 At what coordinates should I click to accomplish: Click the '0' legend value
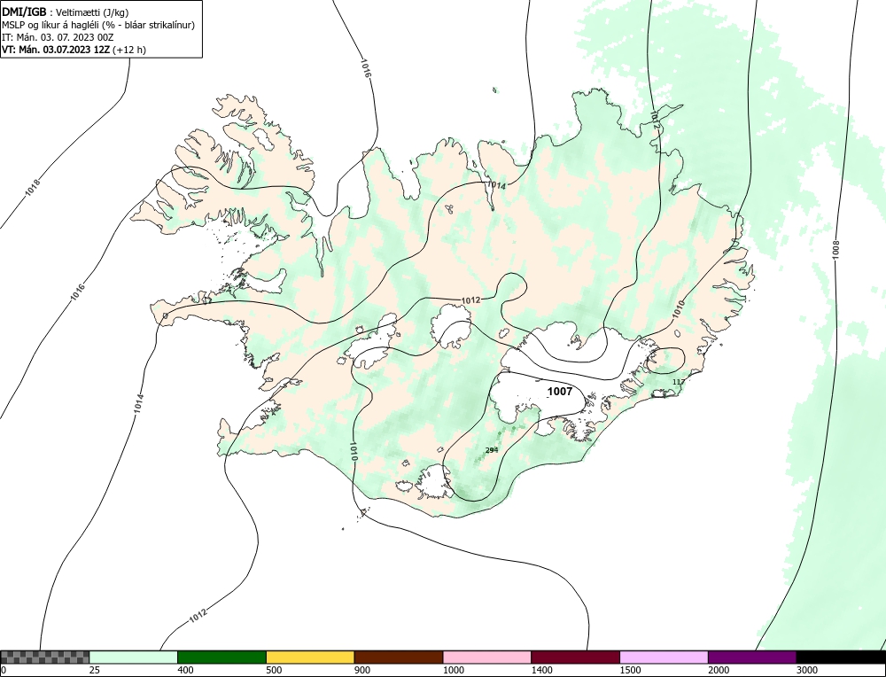(4, 671)
